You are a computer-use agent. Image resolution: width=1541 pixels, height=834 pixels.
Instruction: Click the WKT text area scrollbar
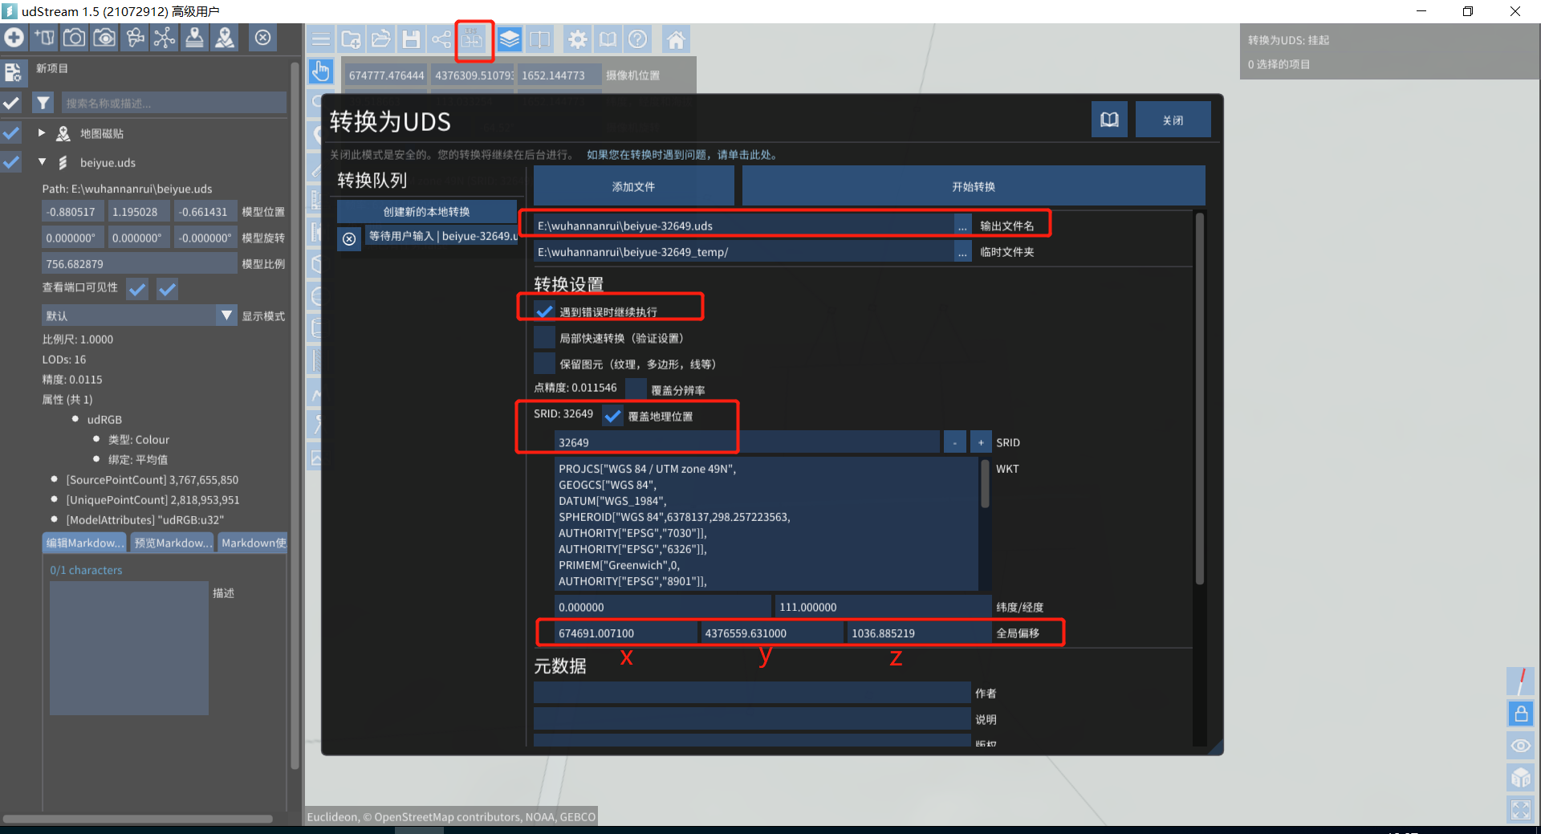click(985, 483)
